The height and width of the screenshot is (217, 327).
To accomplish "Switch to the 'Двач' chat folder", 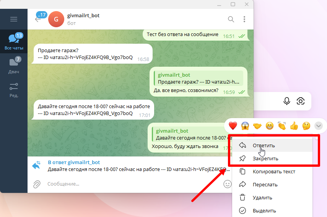I will click(x=14, y=65).
